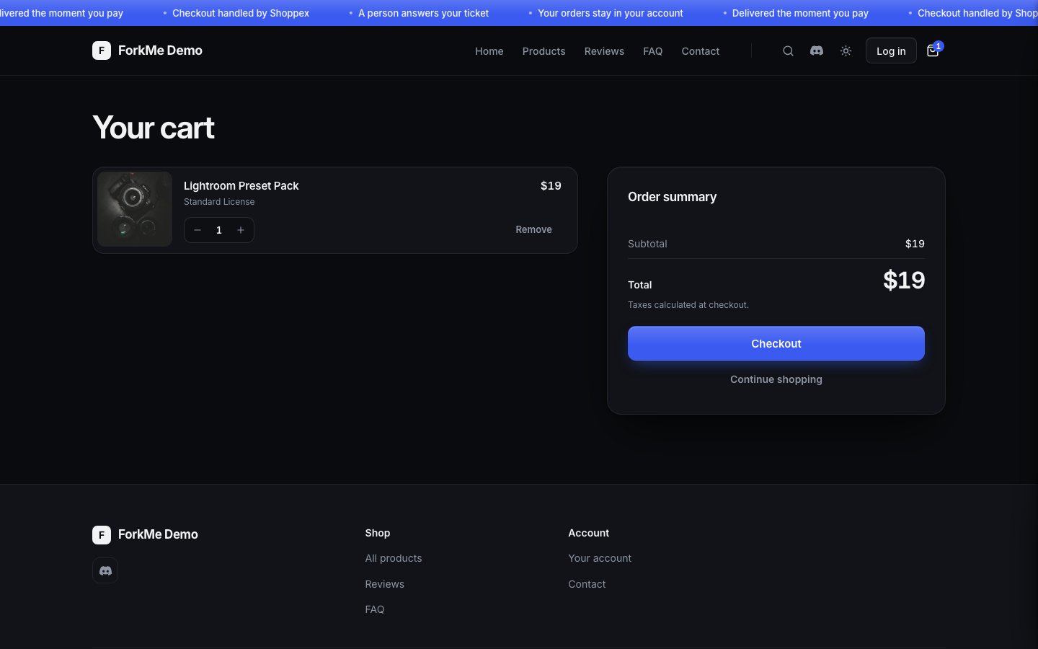The height and width of the screenshot is (649, 1038).
Task: Decrease quantity with the minus button
Action: tap(197, 230)
